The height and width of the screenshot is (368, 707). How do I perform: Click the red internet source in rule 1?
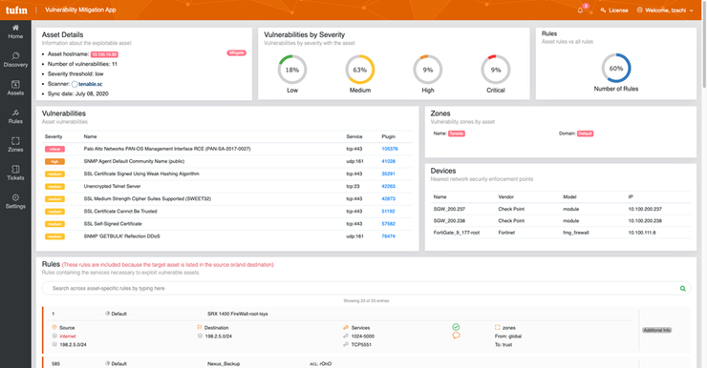pyautogui.click(x=68, y=336)
